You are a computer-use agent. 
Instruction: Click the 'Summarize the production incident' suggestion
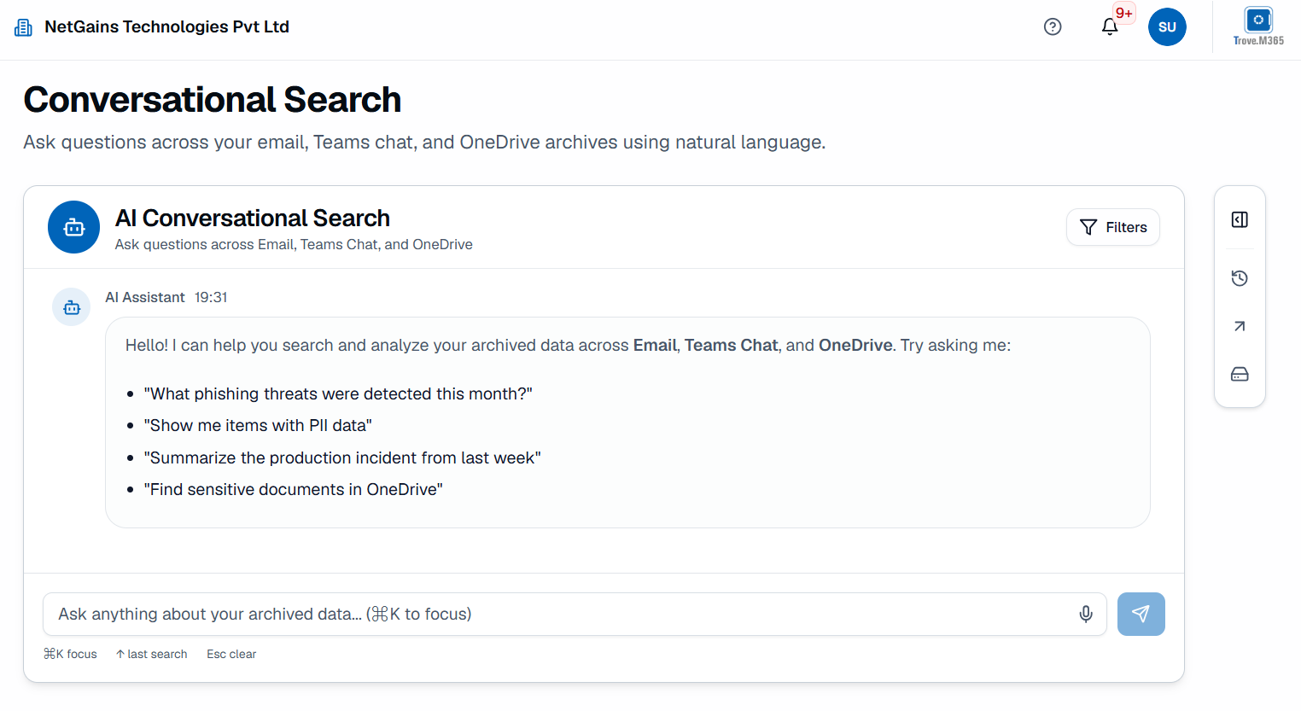point(342,457)
